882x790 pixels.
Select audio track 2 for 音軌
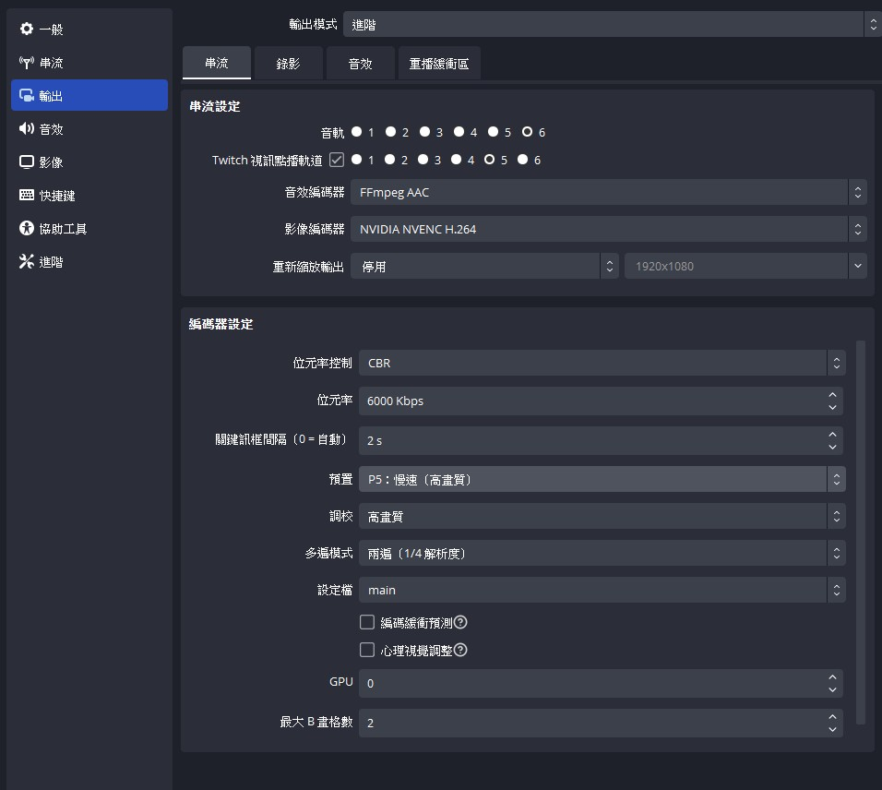click(x=391, y=132)
